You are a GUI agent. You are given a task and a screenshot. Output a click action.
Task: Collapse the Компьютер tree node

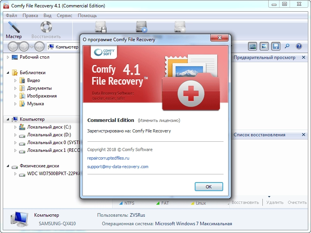click(8, 120)
